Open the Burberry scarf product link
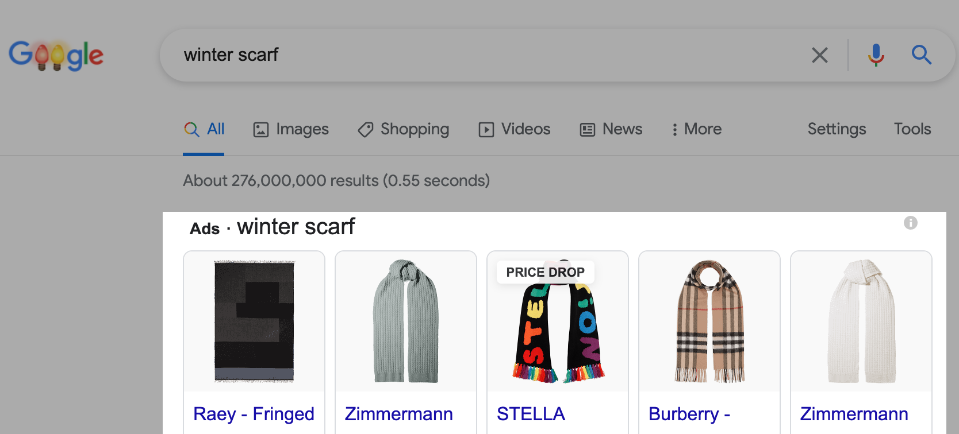 tap(688, 413)
